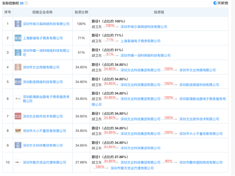Image resolution: width=235 pixels, height=176 pixels.
Task: Click 深圳乾信网络科技有限公司 at end of row 5 chain
Action: pos(199,85)
